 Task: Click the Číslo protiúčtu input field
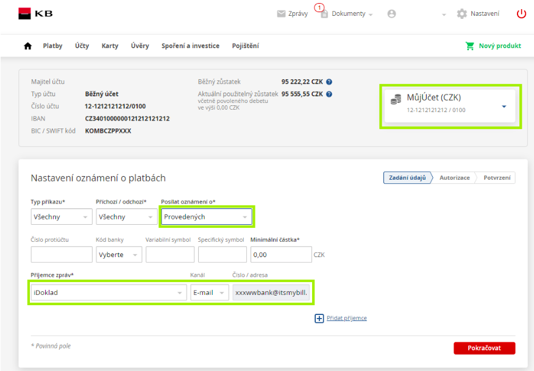(62, 255)
